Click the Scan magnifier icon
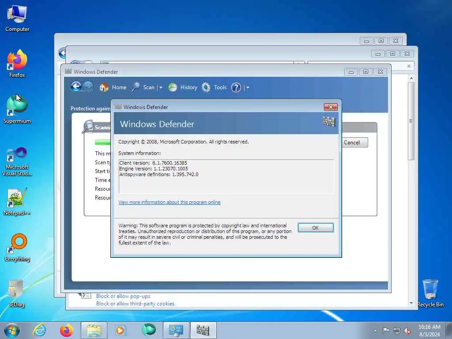This screenshot has height=339, width=452. tap(136, 87)
